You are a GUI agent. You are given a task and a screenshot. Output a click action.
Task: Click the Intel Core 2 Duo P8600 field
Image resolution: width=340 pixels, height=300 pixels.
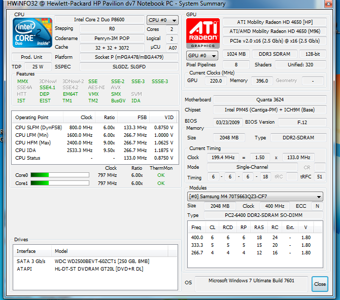pyautogui.click(x=99, y=19)
